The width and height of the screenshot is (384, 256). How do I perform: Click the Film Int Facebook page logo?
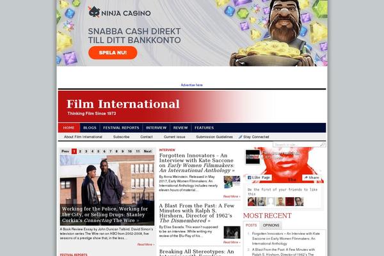tap(253, 157)
